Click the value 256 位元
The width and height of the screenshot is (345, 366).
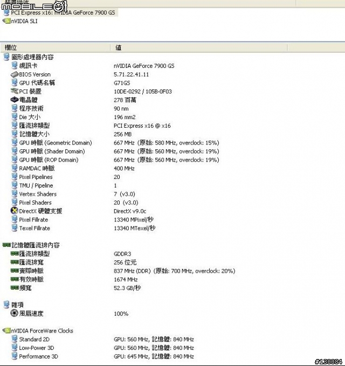click(x=125, y=263)
